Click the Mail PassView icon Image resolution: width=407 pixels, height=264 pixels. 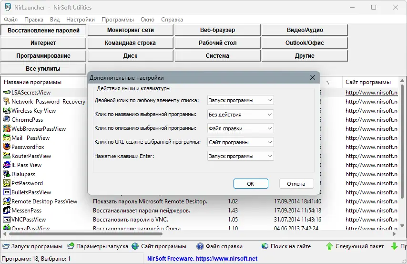pyautogui.click(x=7, y=138)
